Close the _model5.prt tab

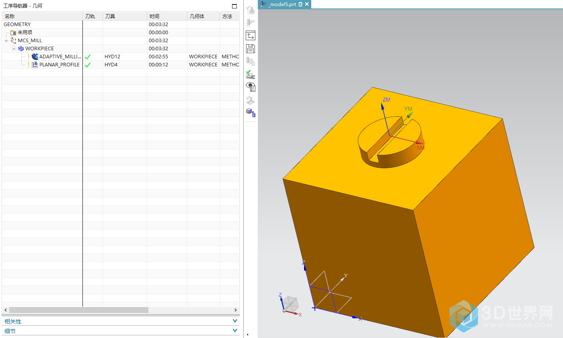307,4
